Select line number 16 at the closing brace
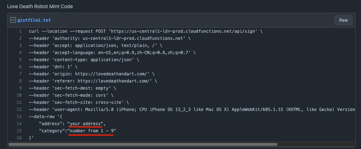 tap(19, 138)
